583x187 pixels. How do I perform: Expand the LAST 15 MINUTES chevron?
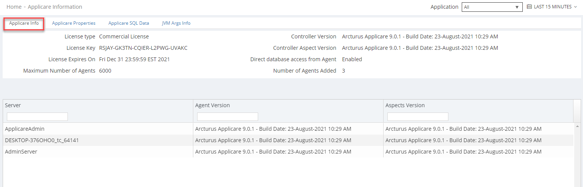coord(575,7)
